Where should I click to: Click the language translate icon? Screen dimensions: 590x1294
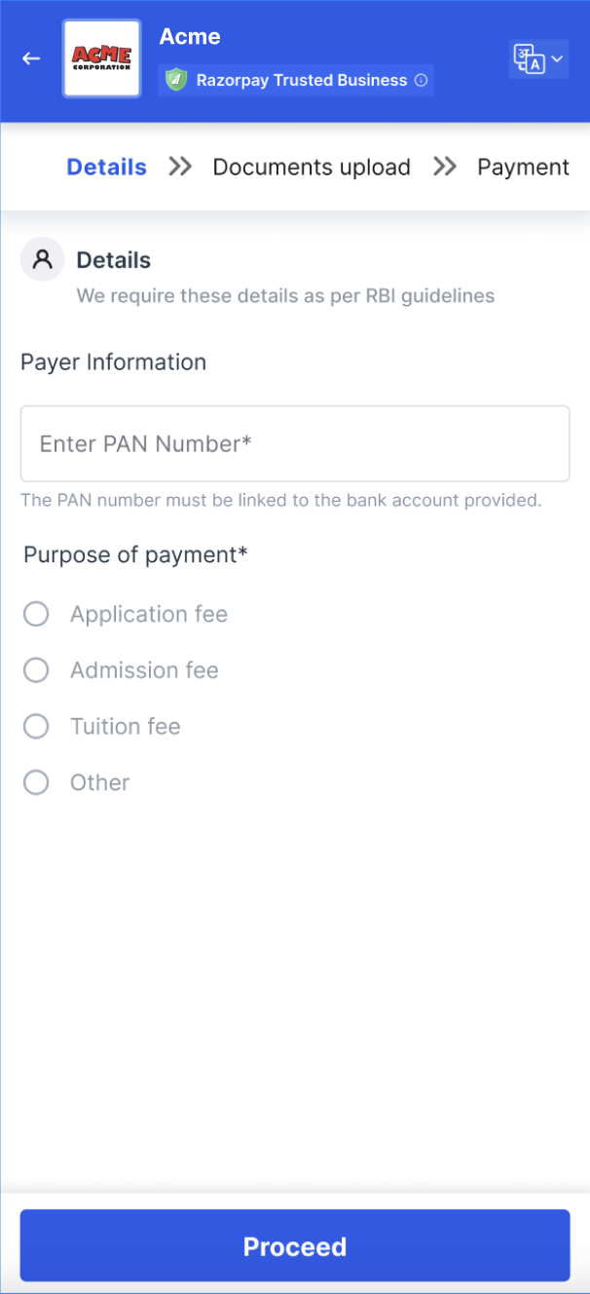coord(529,59)
